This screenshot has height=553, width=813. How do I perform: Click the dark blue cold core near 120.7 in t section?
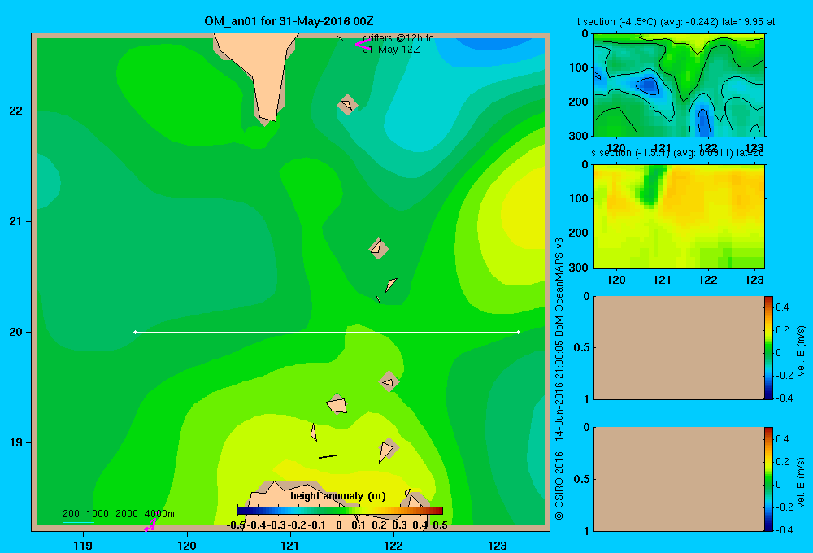coord(648,85)
